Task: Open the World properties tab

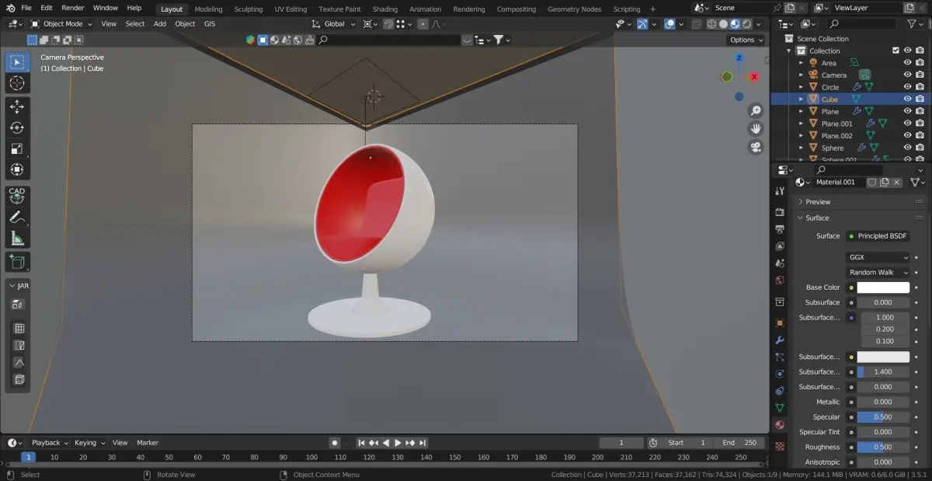Action: 780,281
